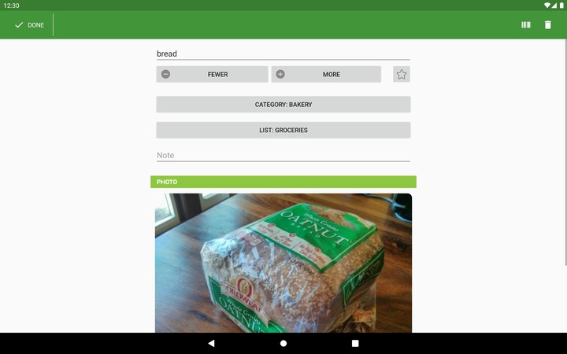The image size is (567, 354).
Task: Click the Fewer quantity button
Action: 213,74
